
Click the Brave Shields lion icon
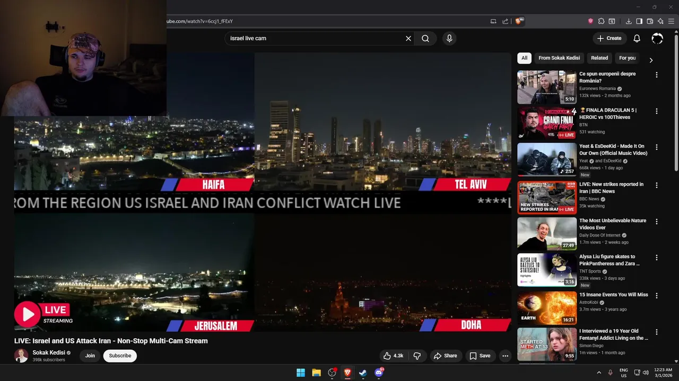pos(519,21)
